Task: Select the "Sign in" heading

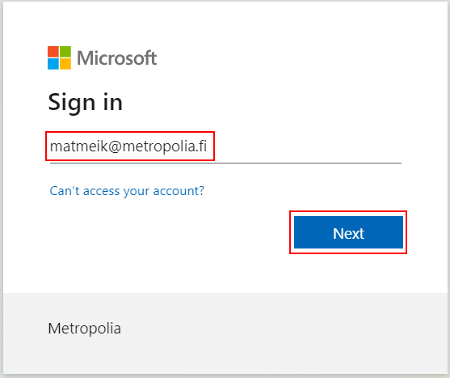Action: click(x=86, y=102)
